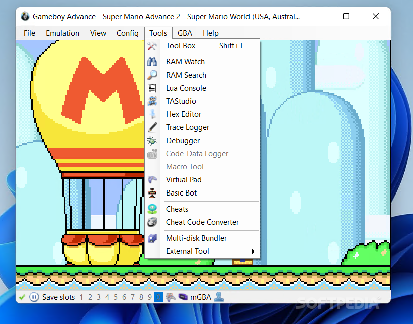Select Tool Box menu entry
This screenshot has height=324, width=413.
tap(202, 46)
